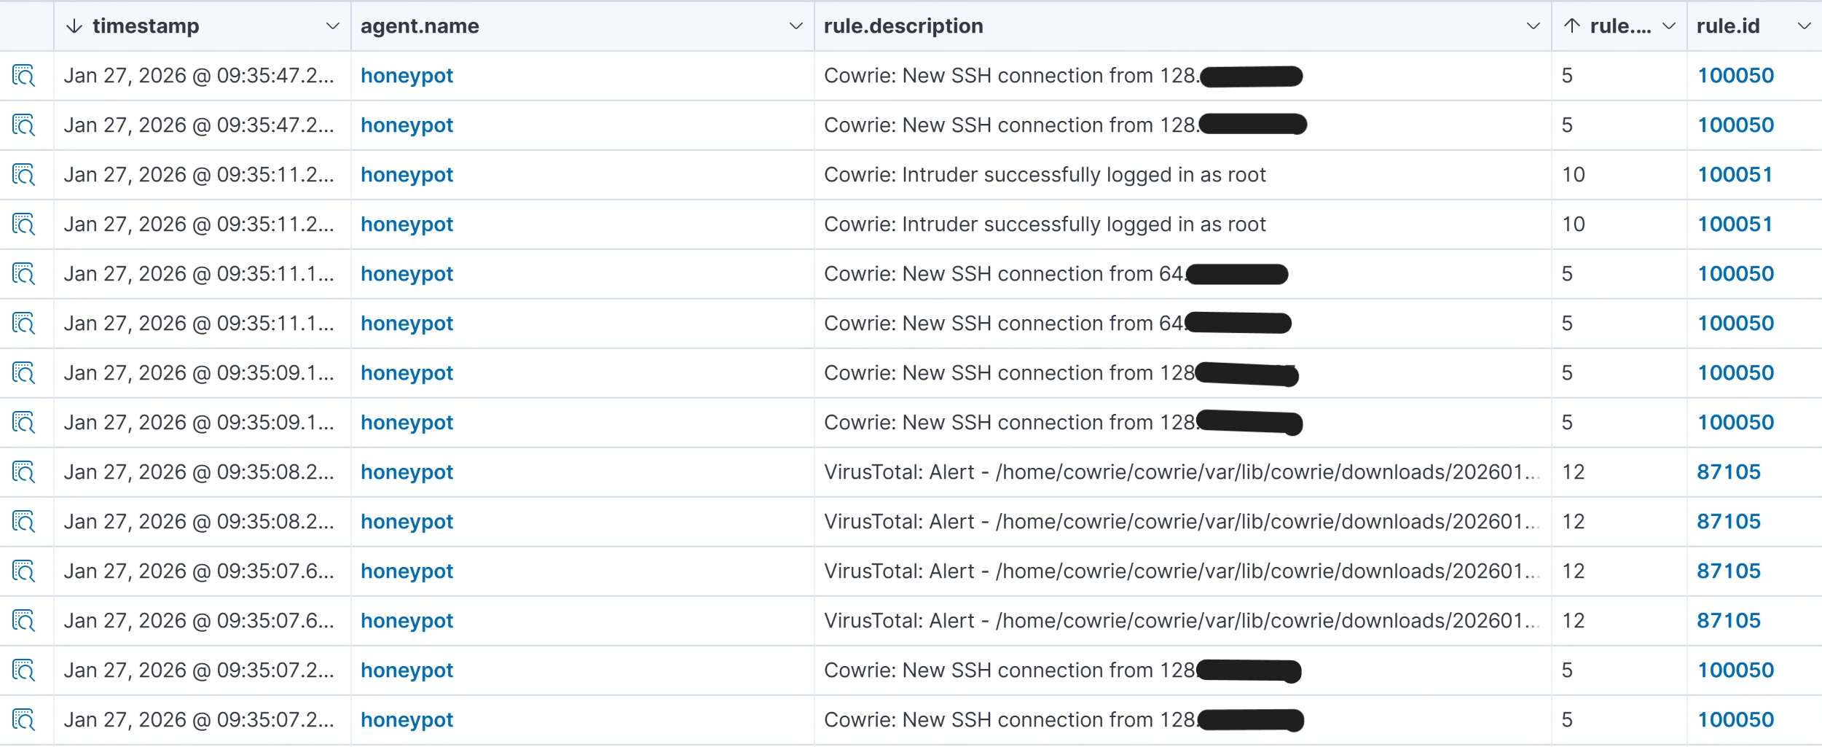Screen dimensions: 1822x747
Task: Expand agent.name column options chevron
Action: pyautogui.click(x=796, y=26)
